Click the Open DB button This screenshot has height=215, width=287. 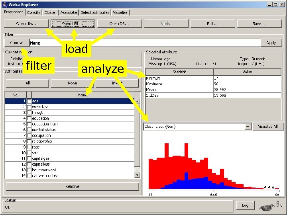[119, 23]
